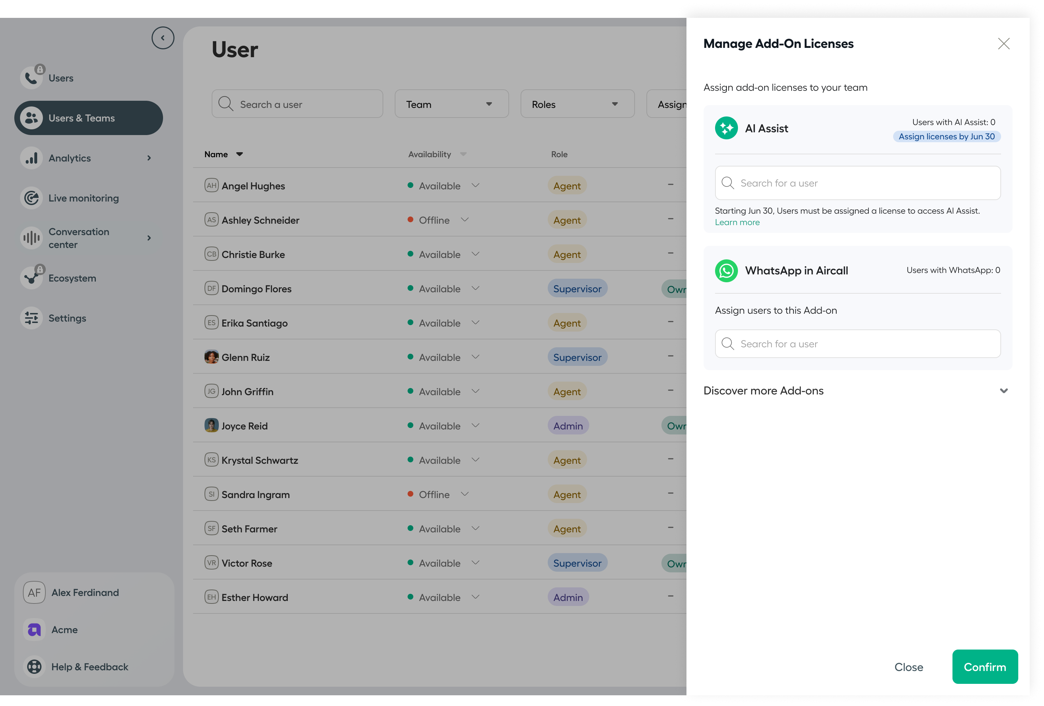Open the Roles filter dropdown

pos(577,104)
